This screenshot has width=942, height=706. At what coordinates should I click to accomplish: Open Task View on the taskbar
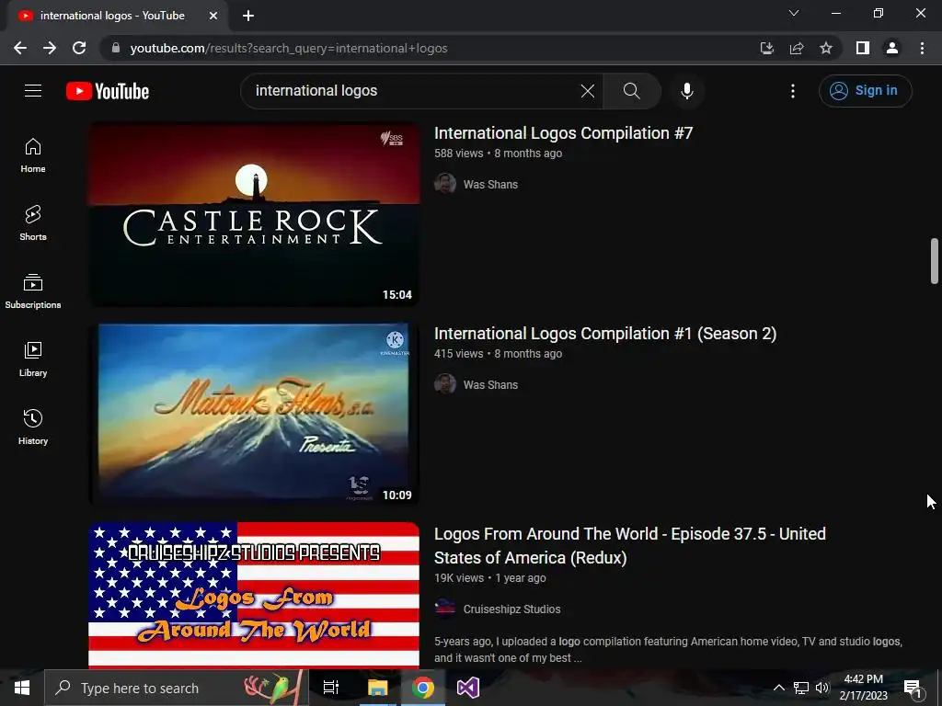click(331, 688)
